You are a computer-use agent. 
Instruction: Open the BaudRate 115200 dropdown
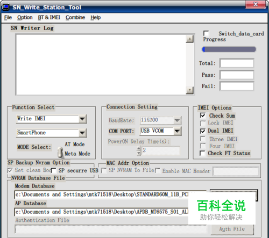(x=177, y=120)
